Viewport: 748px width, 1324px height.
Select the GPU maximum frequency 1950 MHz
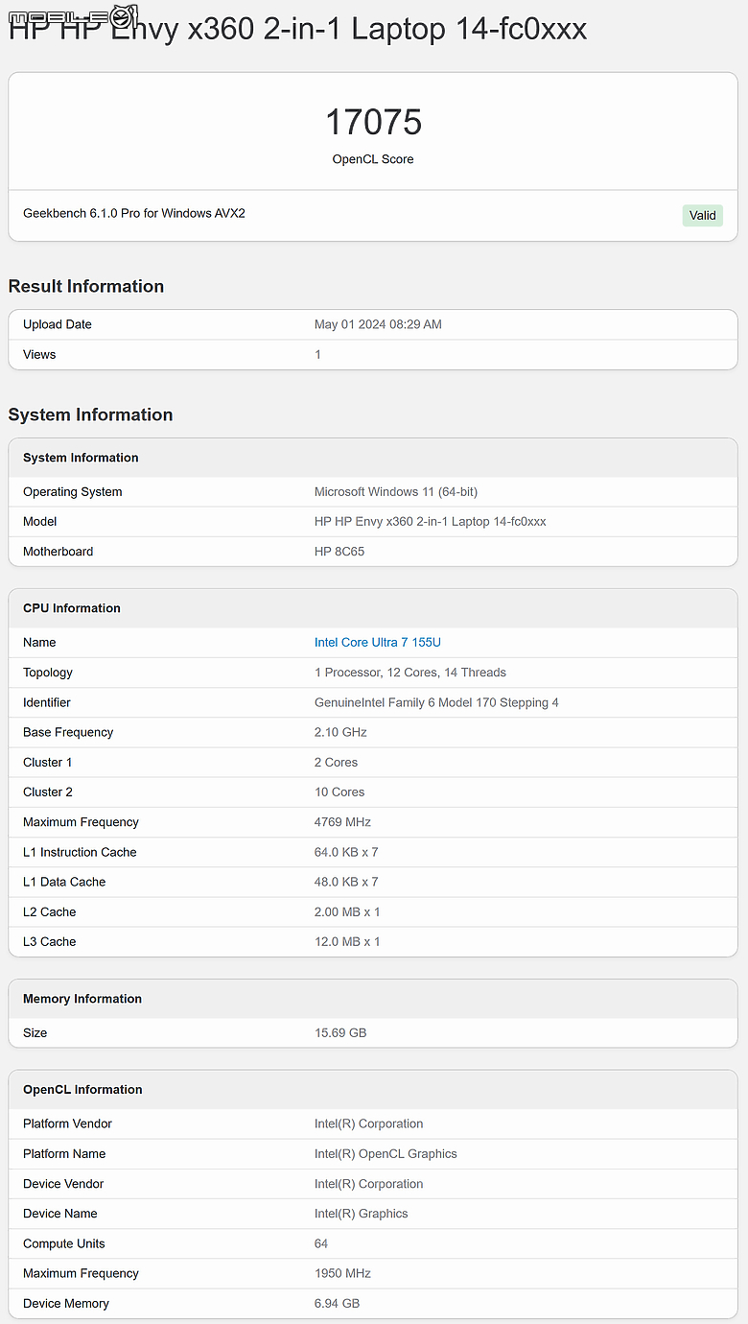point(342,1273)
